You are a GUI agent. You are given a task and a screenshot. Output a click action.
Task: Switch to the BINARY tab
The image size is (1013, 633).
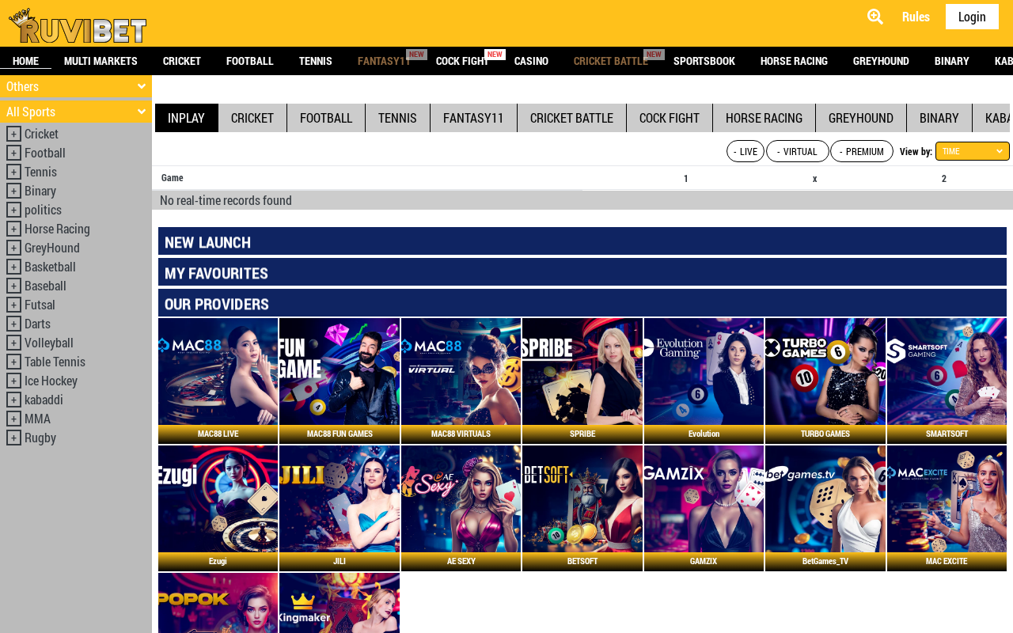pyautogui.click(x=939, y=118)
